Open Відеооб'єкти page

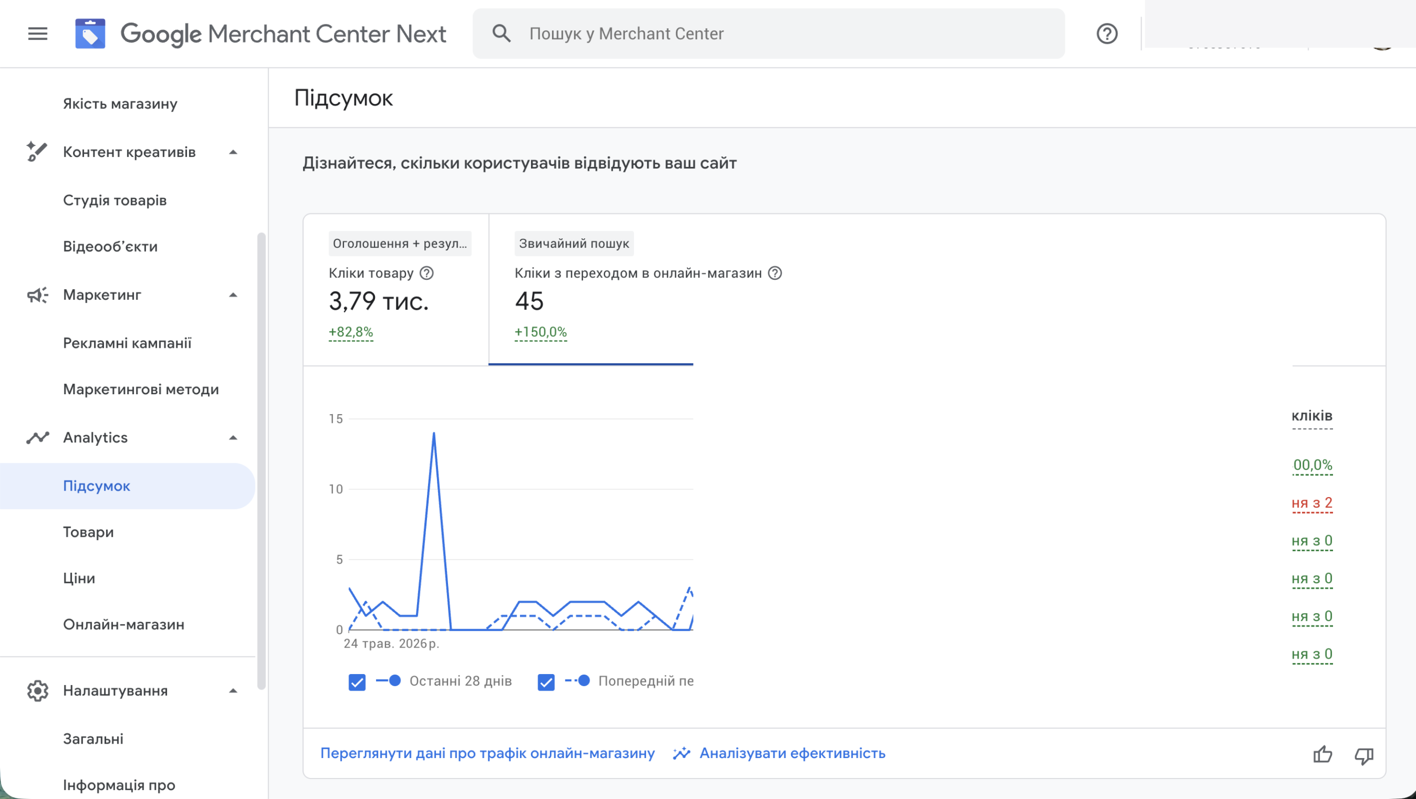(x=111, y=246)
